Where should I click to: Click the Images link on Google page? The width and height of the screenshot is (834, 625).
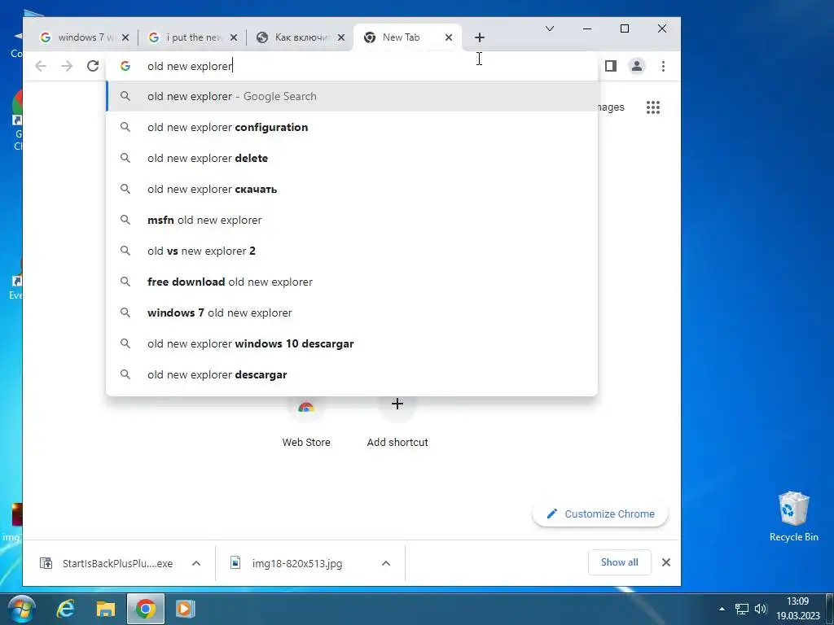coord(611,107)
